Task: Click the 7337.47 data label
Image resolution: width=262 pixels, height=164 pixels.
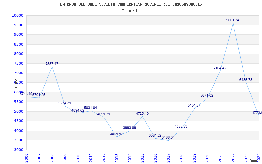Action: pos(52,64)
